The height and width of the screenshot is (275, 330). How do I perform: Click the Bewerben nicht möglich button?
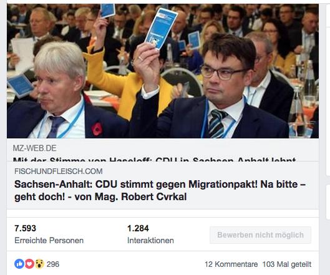260,235
